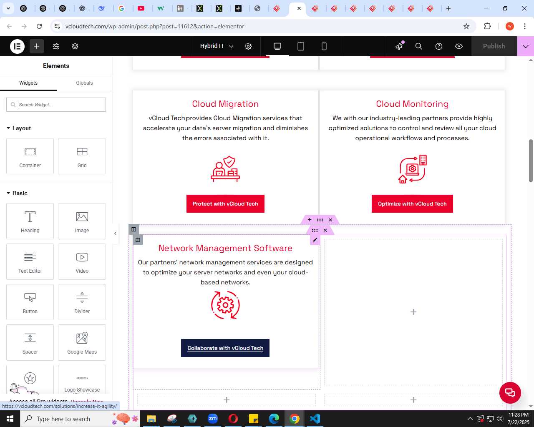Open Site Settings sliders icon
534x427 pixels.
pos(56,46)
